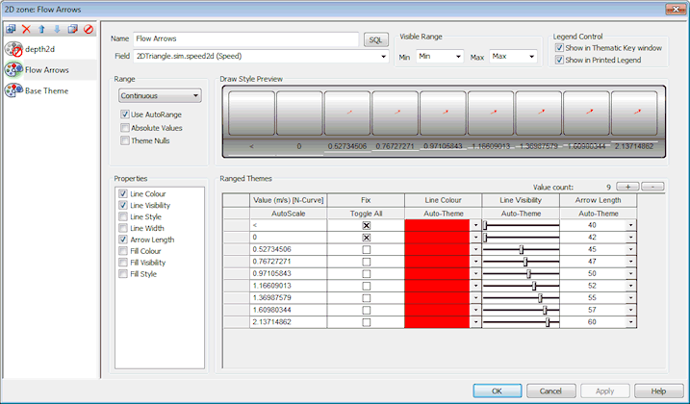This screenshot has height=404, width=690.
Task: Select the Base Theme entry
Action: point(50,90)
